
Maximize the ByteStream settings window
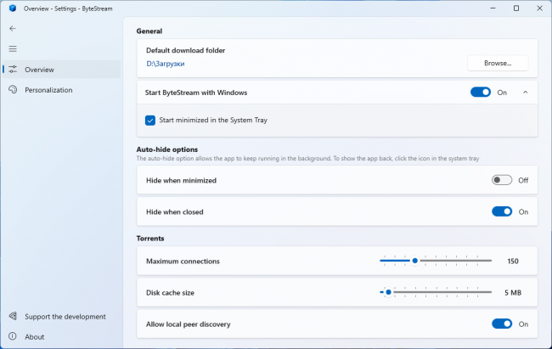click(x=516, y=8)
